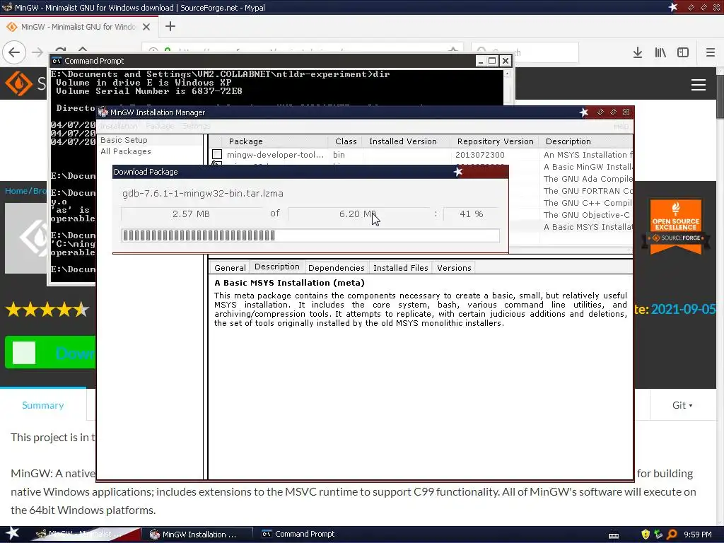
Task: Tick the mingw-developer-toolkit package checkbox
Action: pyautogui.click(x=217, y=154)
